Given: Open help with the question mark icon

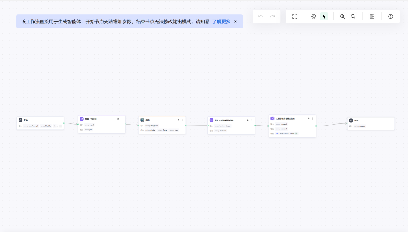Looking at the screenshot, I should [391, 16].
